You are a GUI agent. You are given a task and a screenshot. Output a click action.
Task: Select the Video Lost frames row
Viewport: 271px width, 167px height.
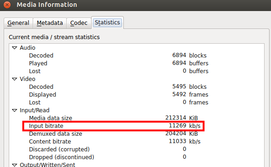[x=137, y=102]
